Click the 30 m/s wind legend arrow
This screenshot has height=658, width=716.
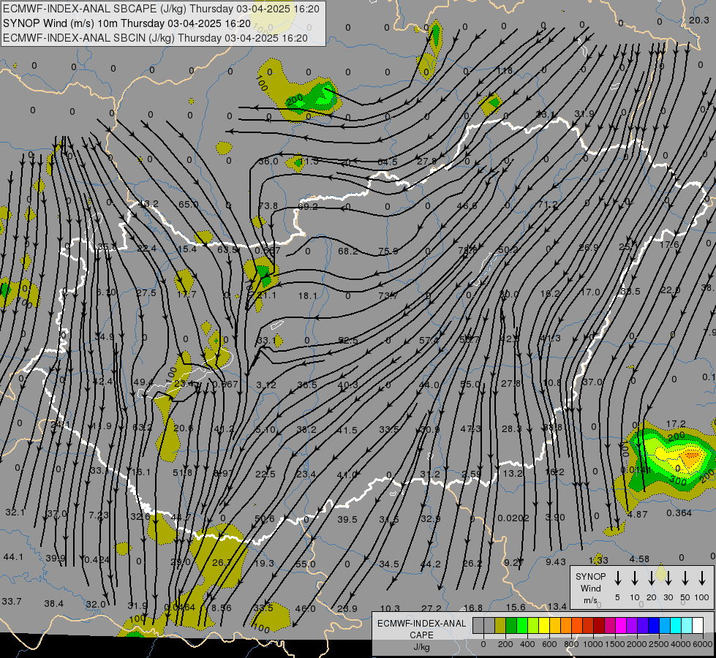pos(668,578)
